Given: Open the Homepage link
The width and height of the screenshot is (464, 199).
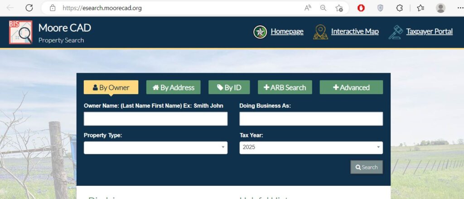Looking at the screenshot, I should (287, 31).
